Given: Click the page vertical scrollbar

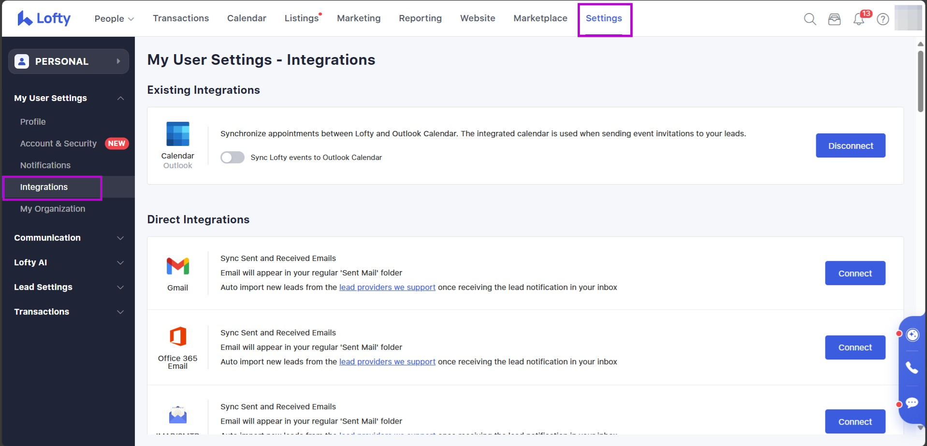Looking at the screenshot, I should (x=920, y=82).
